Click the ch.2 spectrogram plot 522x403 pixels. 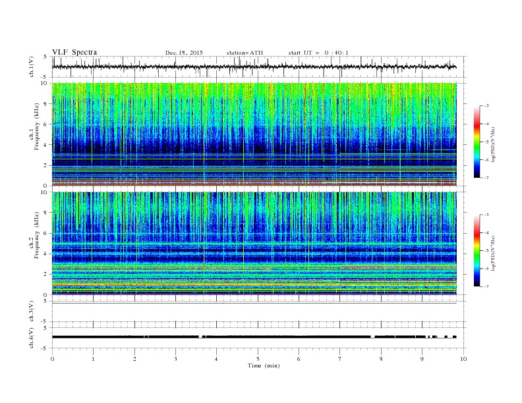(254, 243)
